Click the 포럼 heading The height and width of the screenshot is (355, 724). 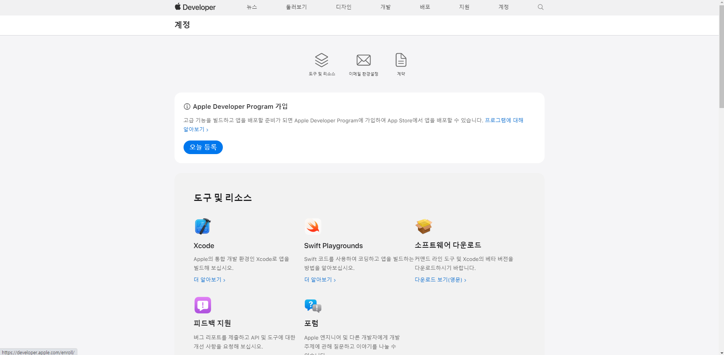[311, 323]
